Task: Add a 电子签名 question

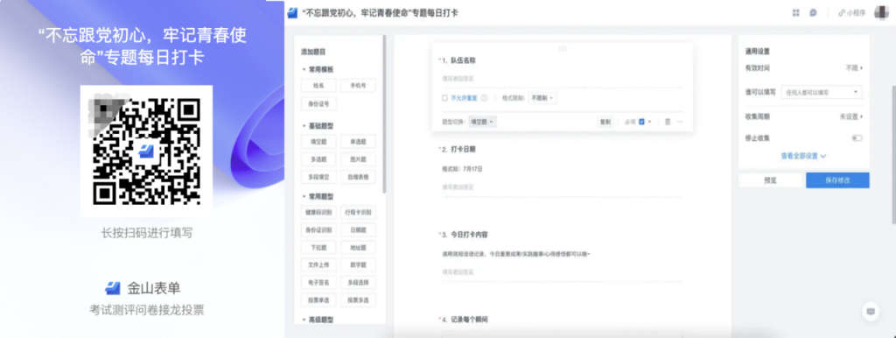Action: [x=318, y=283]
